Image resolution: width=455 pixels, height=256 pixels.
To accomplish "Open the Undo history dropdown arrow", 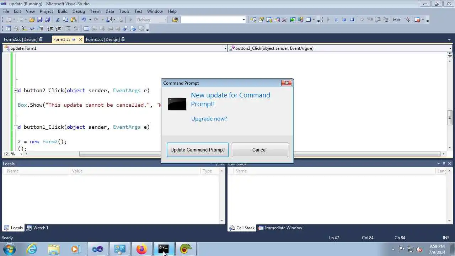I will [x=90, y=20].
